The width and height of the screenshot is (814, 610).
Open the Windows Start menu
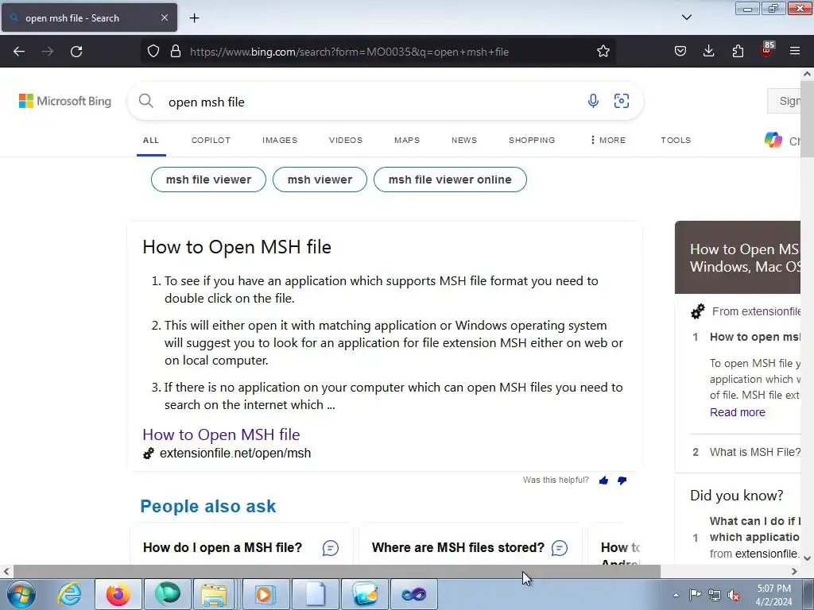click(21, 594)
